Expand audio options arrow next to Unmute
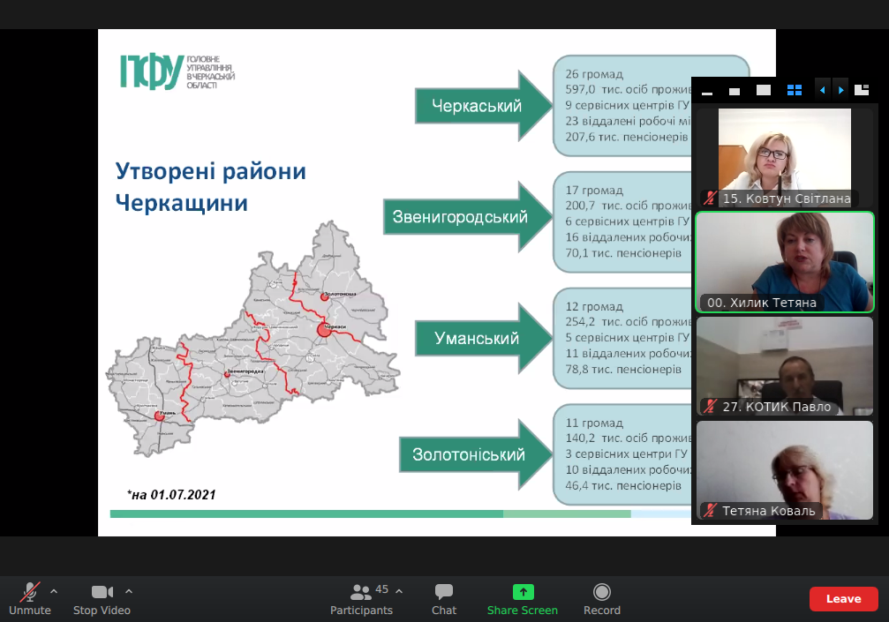 (54, 591)
